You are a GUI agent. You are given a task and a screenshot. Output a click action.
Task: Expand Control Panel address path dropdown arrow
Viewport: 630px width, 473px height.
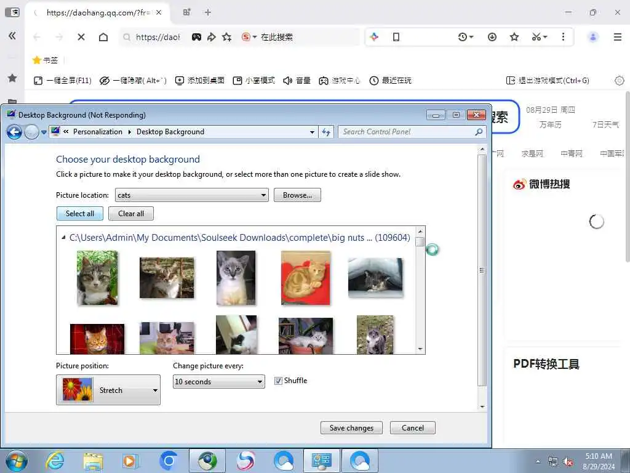312,132
